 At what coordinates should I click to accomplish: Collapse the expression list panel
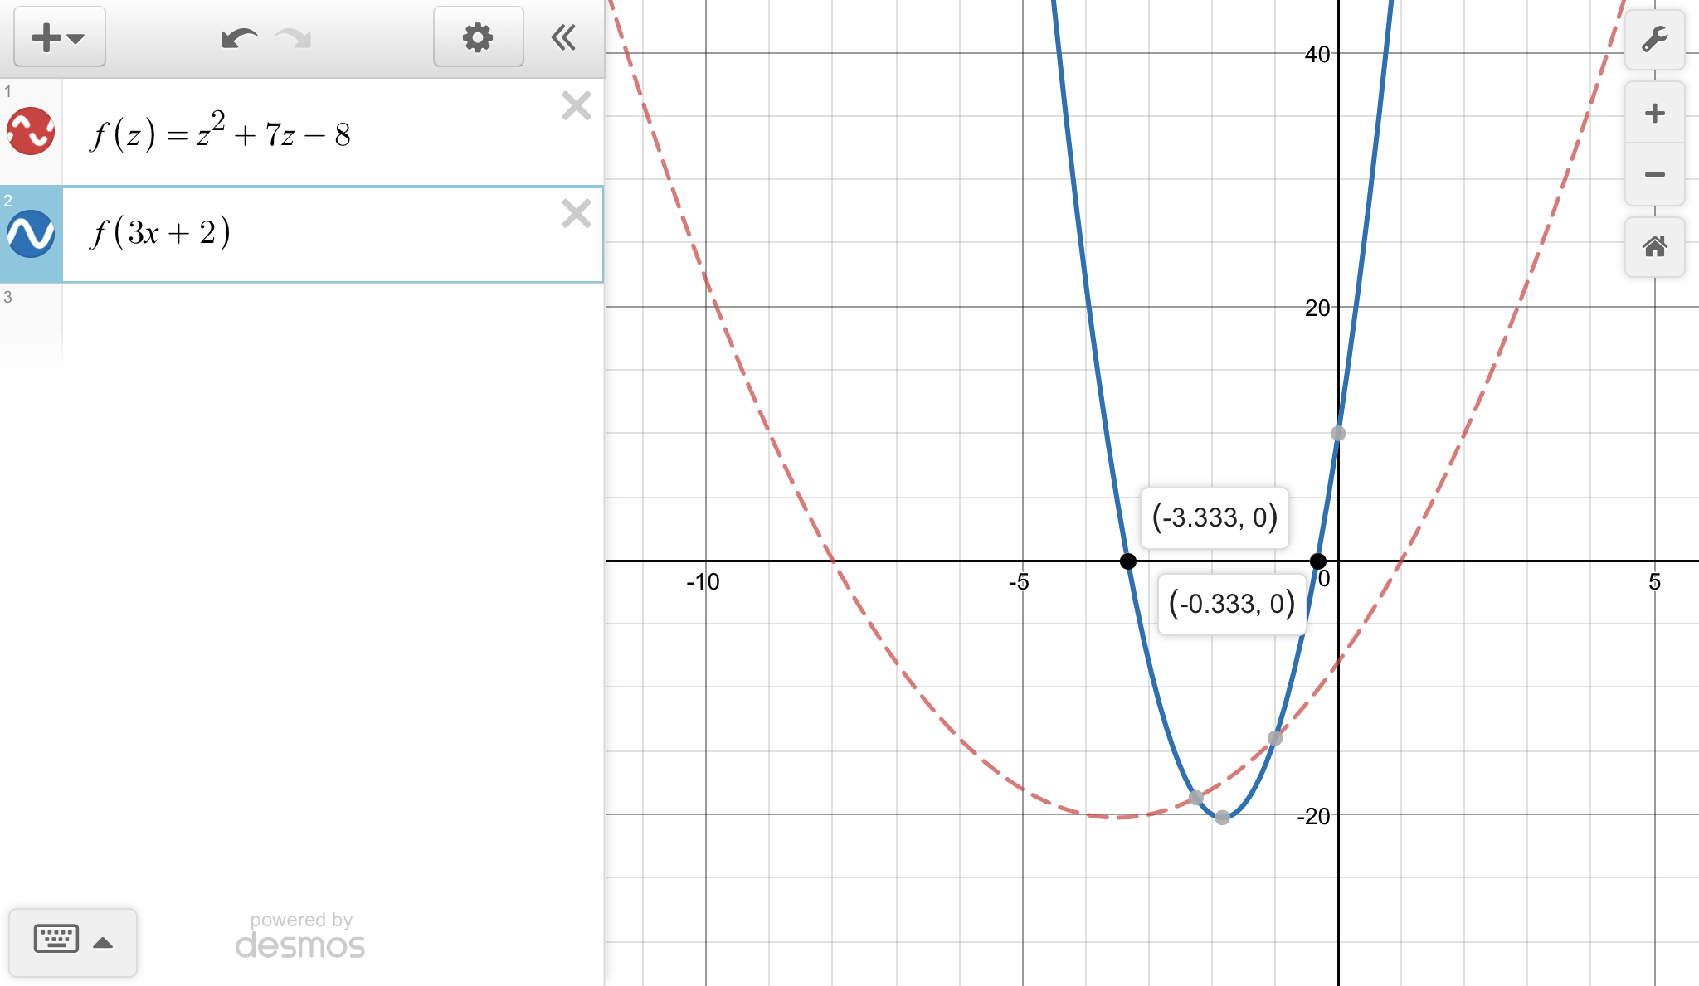click(564, 37)
